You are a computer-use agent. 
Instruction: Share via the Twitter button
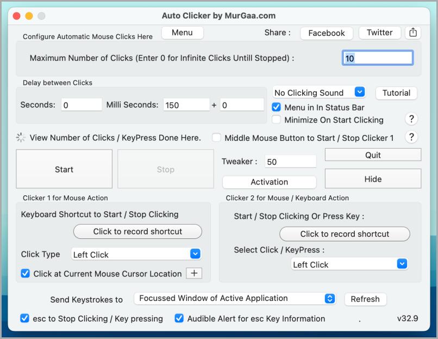(x=380, y=33)
